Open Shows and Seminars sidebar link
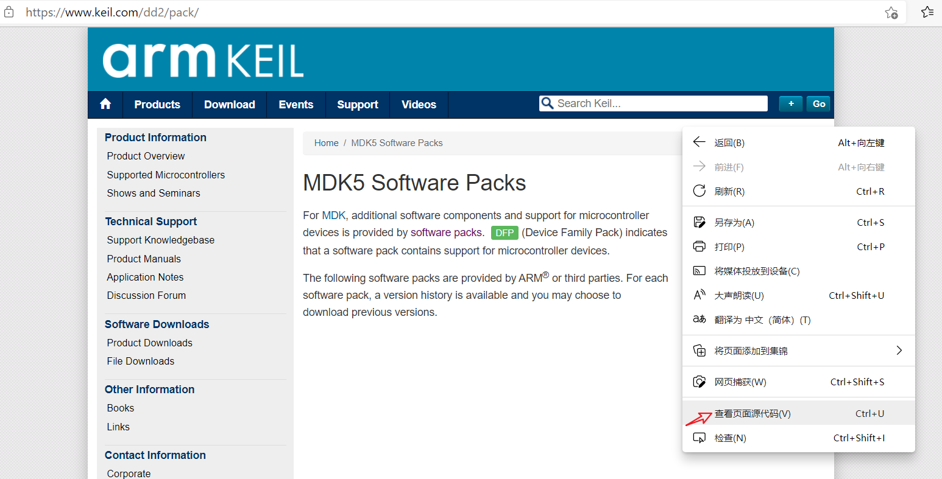 point(154,193)
